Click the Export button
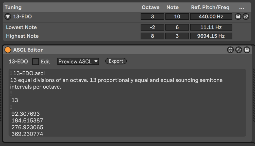This screenshot has height=146, width=255. click(x=116, y=61)
